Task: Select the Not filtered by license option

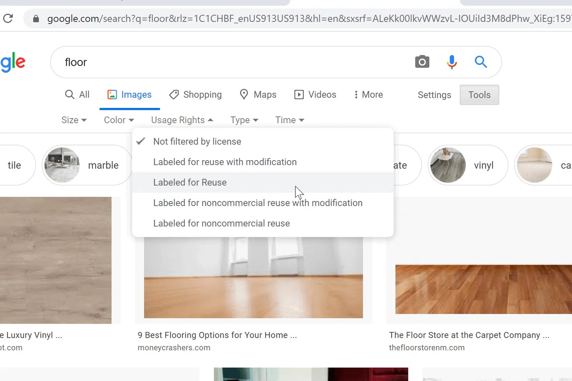Action: (x=197, y=141)
